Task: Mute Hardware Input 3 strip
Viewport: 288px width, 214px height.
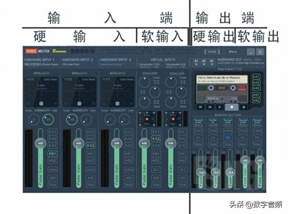Action: point(129,185)
